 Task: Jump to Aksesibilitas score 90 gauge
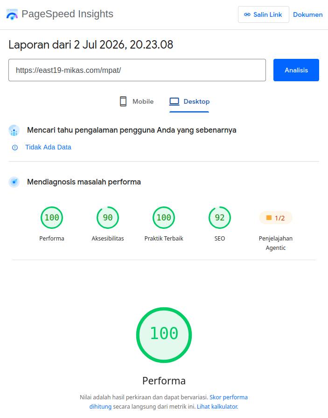pos(108,218)
